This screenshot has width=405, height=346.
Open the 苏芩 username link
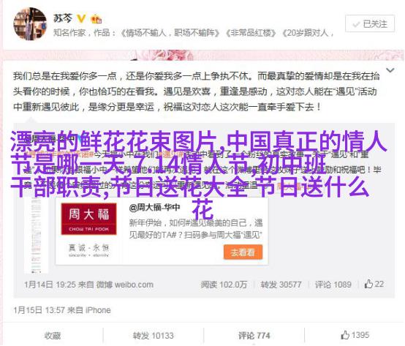click(x=63, y=18)
